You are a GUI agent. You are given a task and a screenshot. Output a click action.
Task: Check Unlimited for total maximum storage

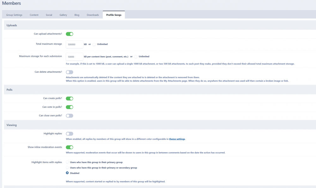(94, 44)
